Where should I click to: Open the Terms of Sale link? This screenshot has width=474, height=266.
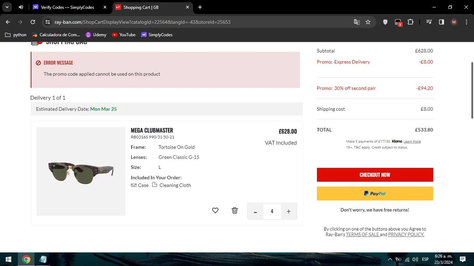(x=362, y=234)
